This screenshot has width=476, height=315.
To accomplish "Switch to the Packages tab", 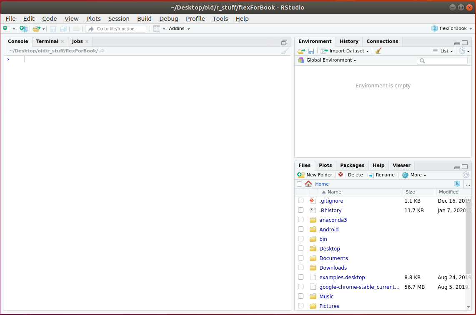I will [x=352, y=165].
